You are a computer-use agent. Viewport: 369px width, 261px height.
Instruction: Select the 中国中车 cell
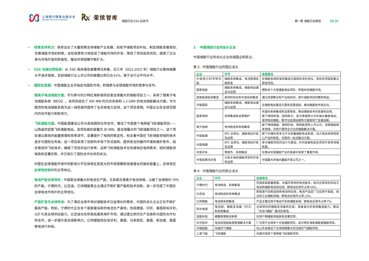[x=209, y=152]
